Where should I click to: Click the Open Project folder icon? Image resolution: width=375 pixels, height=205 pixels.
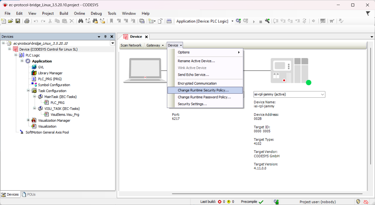[10, 21]
